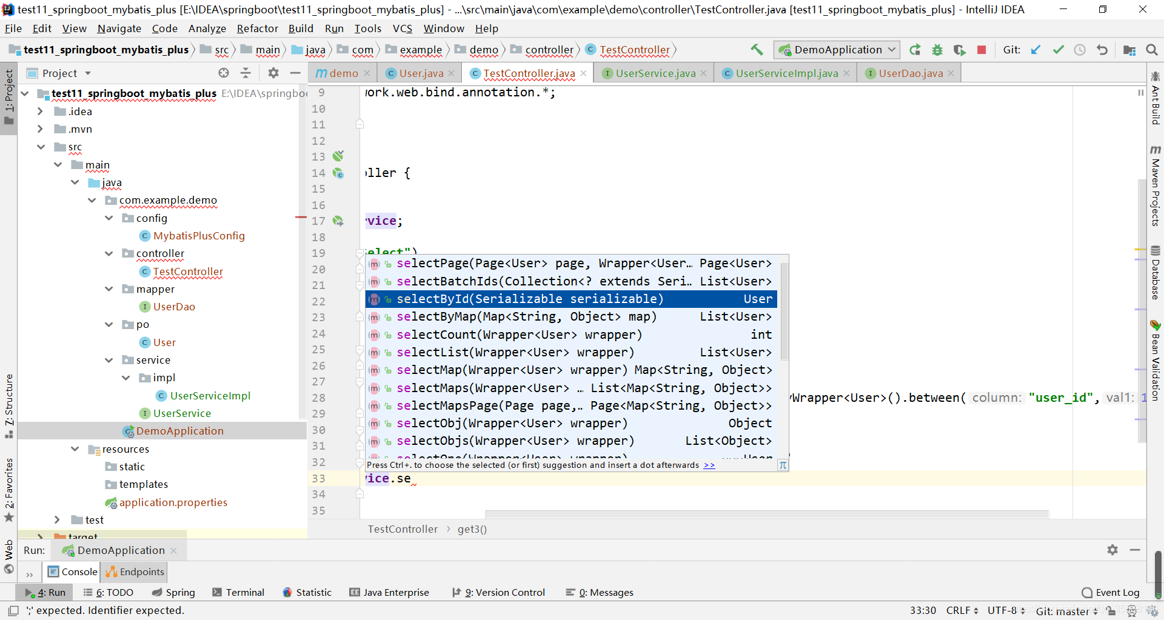Viewport: 1164px width, 620px height.
Task: Rerun the DemoApplication configuration
Action: tap(915, 50)
